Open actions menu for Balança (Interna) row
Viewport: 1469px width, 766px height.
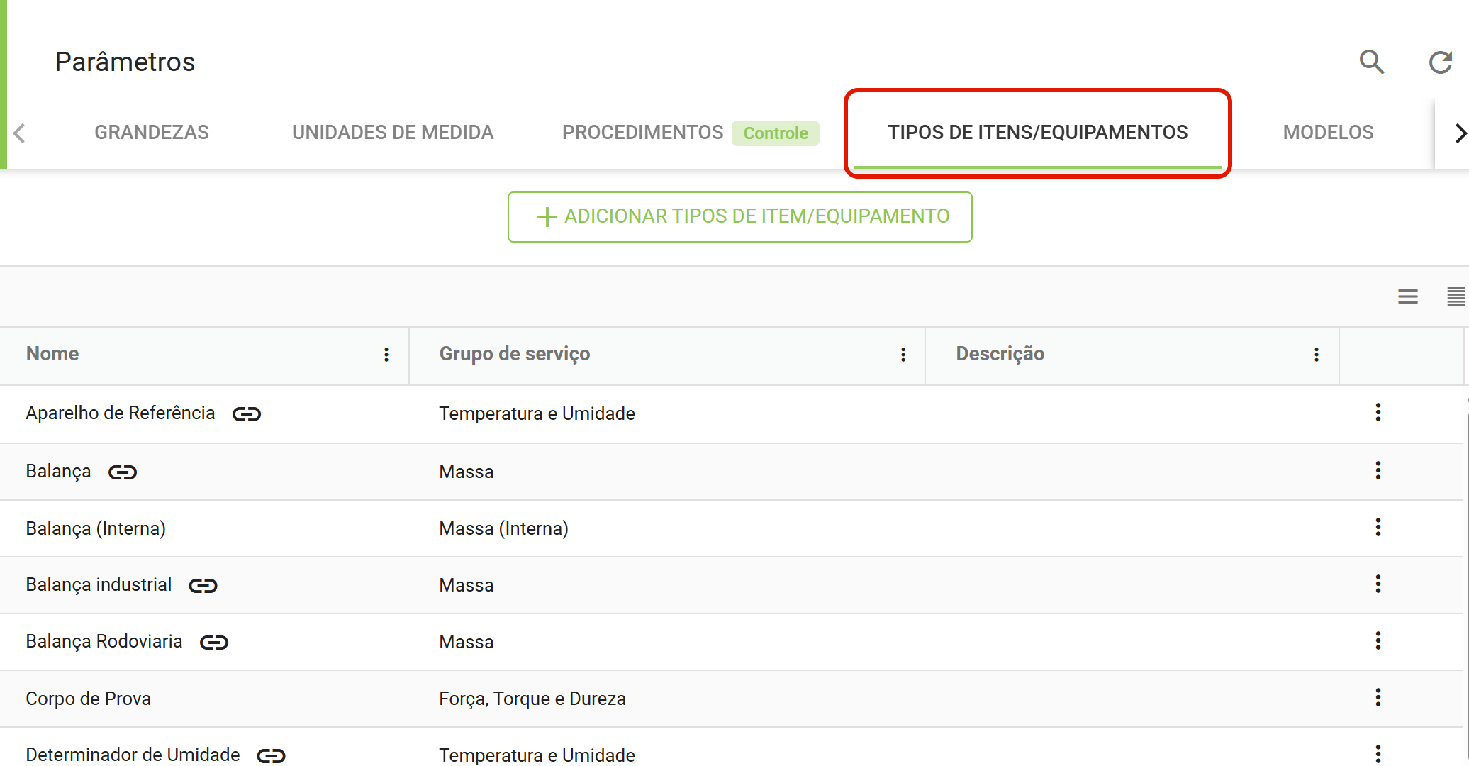click(x=1378, y=527)
